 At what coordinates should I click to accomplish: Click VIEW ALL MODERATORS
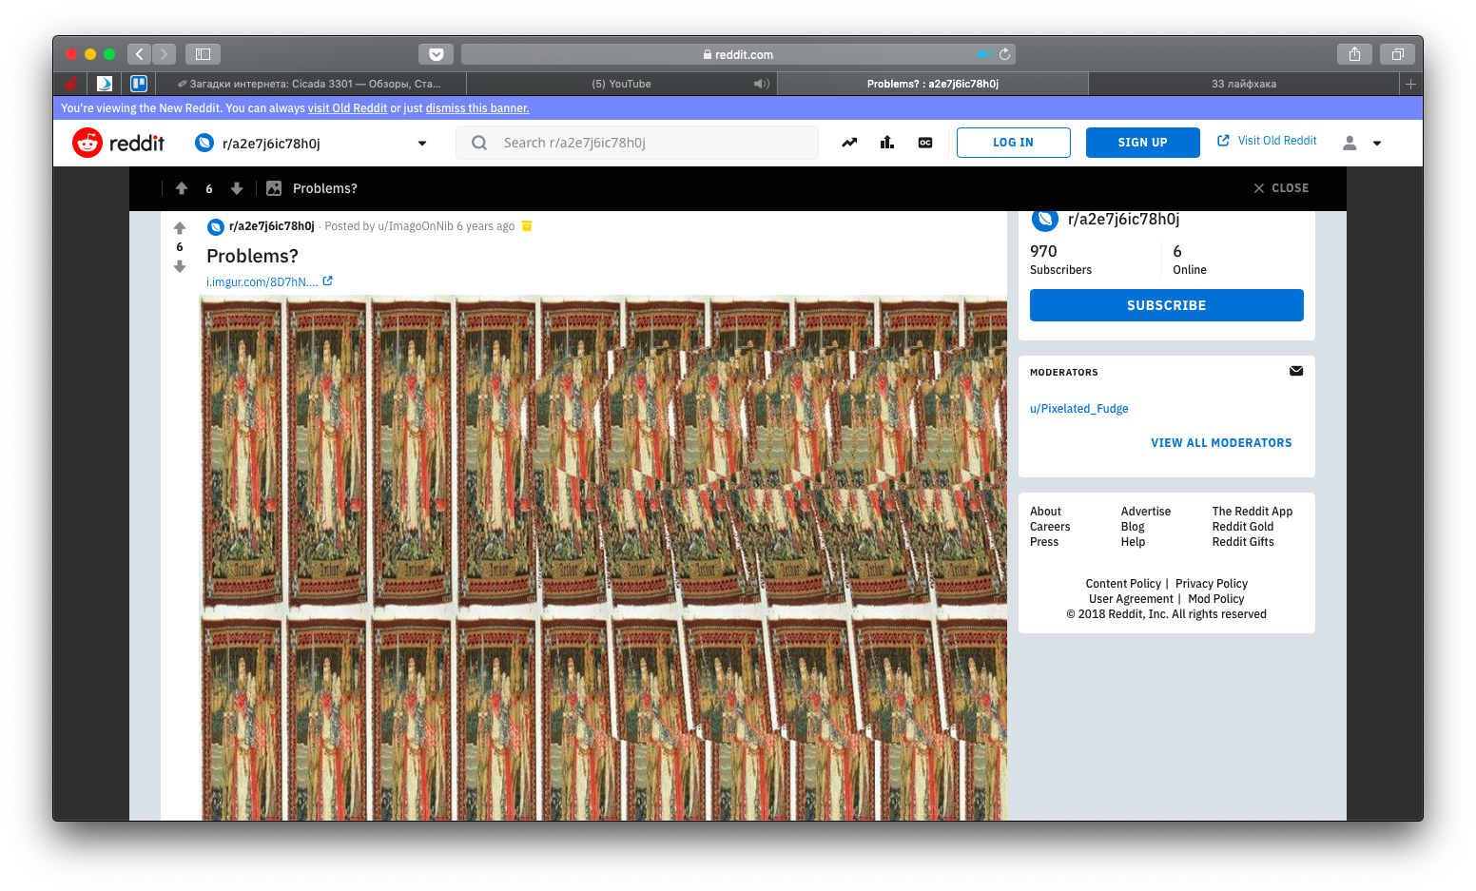pos(1222,443)
